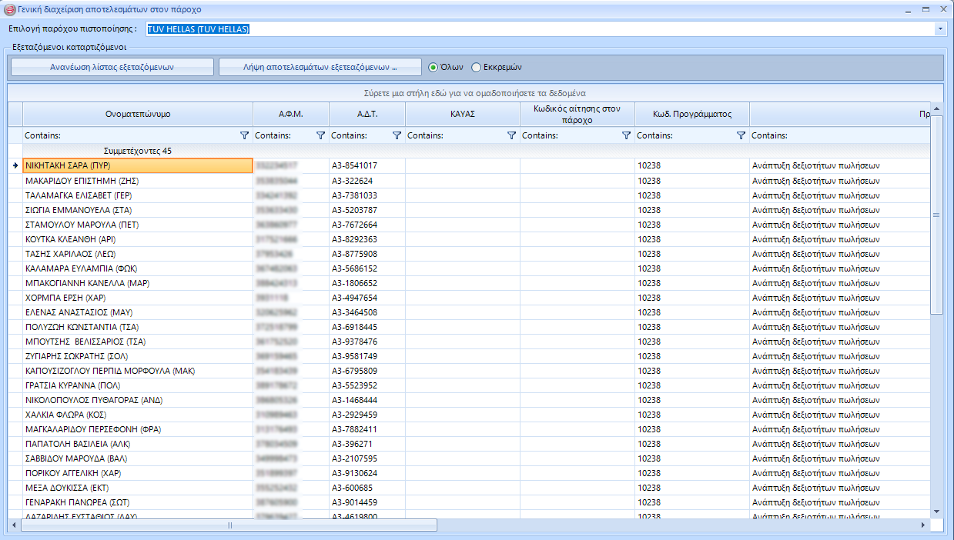Click Λήψη αποτελεσμάτων εξεταζόμενων button
Image resolution: width=954 pixels, height=540 pixels.
320,67
